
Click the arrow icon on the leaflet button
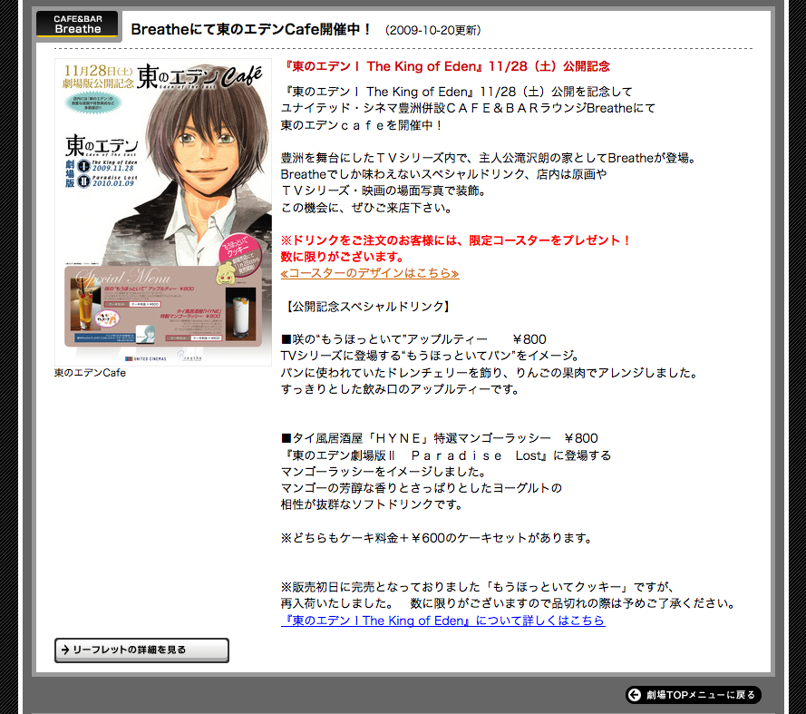[x=65, y=650]
